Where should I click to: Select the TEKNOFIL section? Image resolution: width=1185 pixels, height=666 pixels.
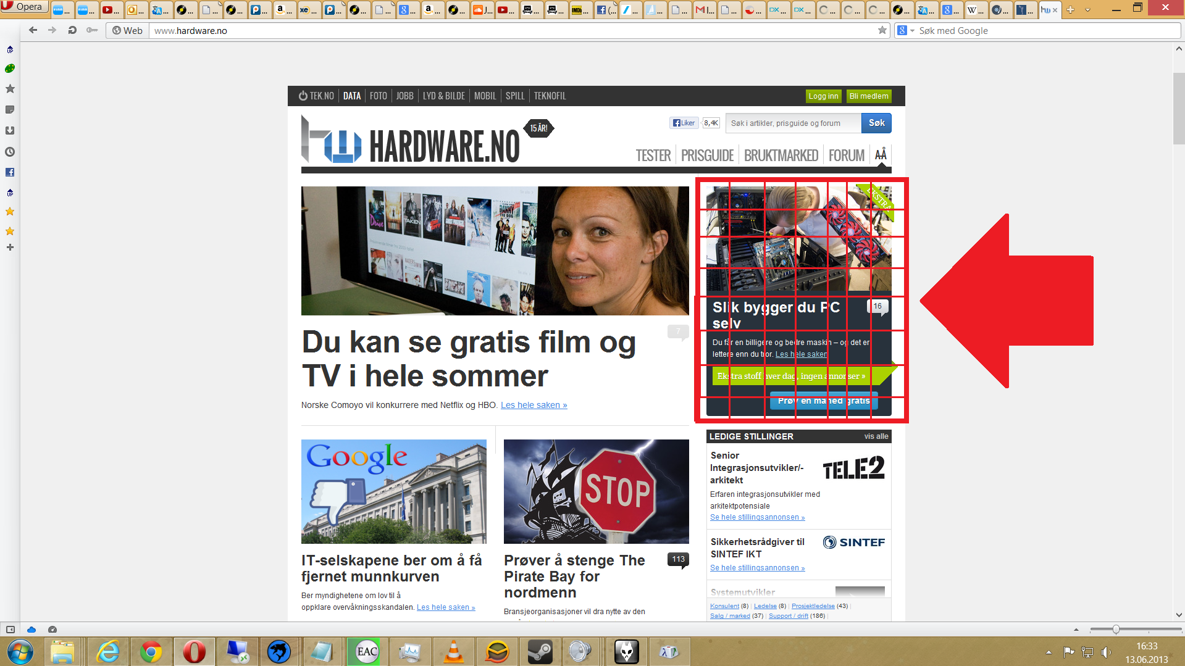[x=550, y=96]
